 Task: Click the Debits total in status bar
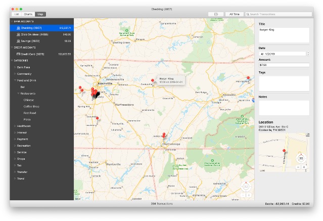277,204
